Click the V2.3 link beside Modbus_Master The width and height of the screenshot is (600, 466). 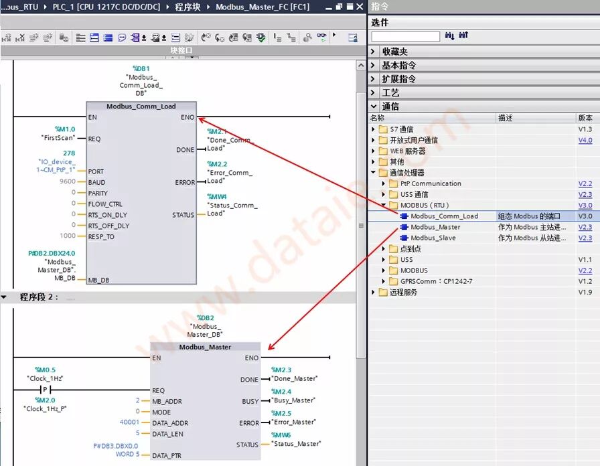[x=584, y=227]
